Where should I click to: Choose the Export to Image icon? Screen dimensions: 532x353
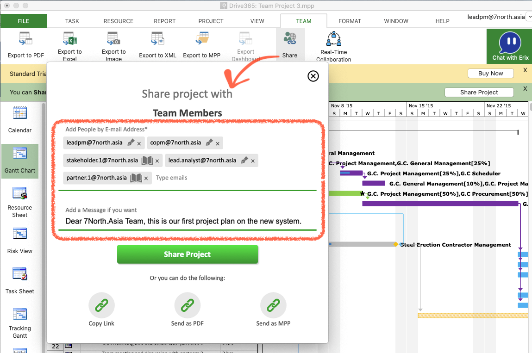[113, 38]
